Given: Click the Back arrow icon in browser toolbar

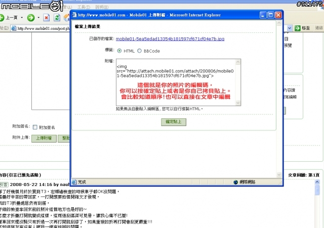Looking at the screenshot, I should coord(2,18).
